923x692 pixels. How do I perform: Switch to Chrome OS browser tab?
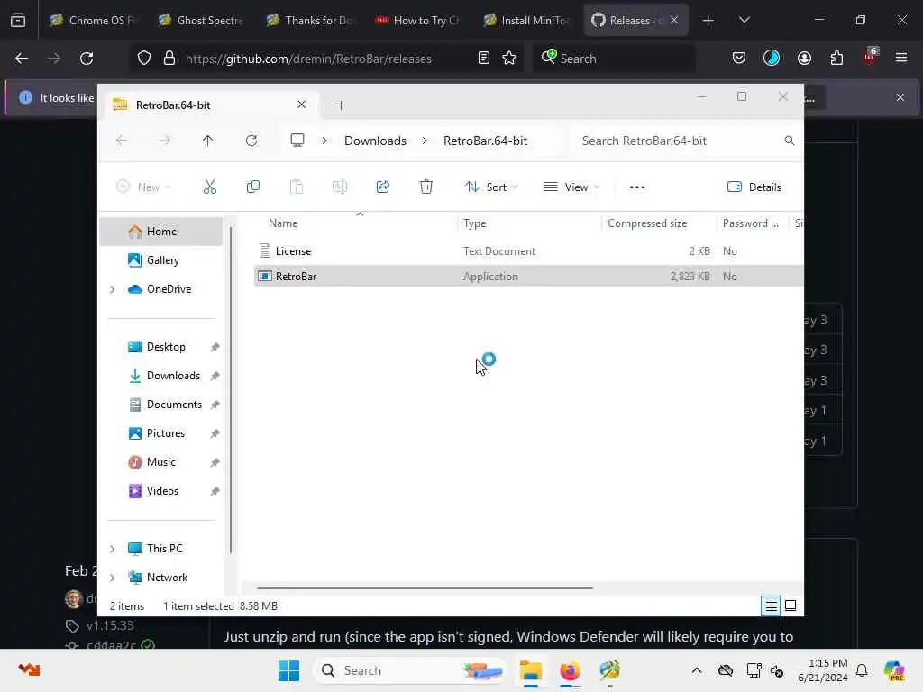(93, 20)
